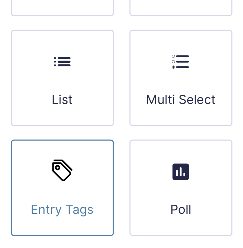Add a Poll field card

point(181,188)
